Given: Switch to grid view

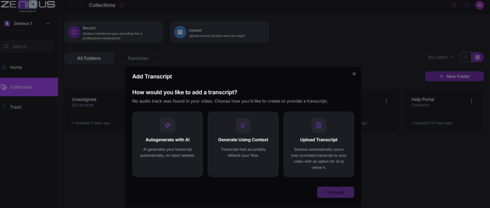Looking at the screenshot, I should [477, 57].
